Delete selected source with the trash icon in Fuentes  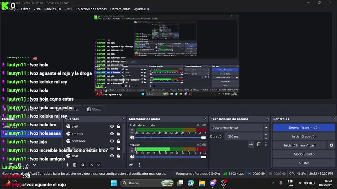[x=75, y=165]
